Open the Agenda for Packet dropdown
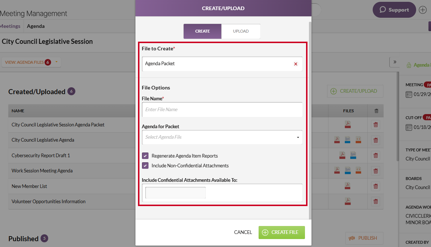 tap(222, 137)
